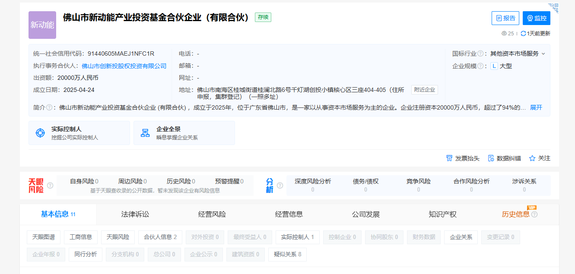Click 关注 follow link
Screen dimensions: 575x274
pos(540,158)
